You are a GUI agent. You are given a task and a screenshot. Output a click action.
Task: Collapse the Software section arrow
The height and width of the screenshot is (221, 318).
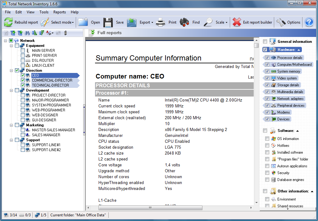pos(298,131)
